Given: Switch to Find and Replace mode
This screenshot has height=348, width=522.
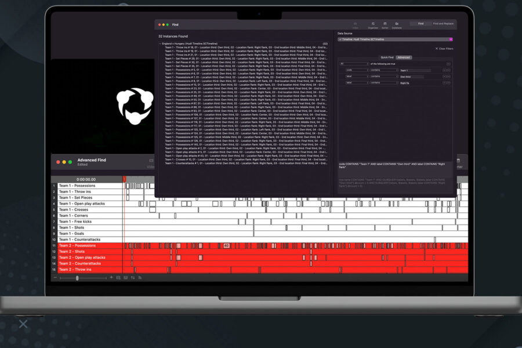Looking at the screenshot, I should [x=443, y=24].
